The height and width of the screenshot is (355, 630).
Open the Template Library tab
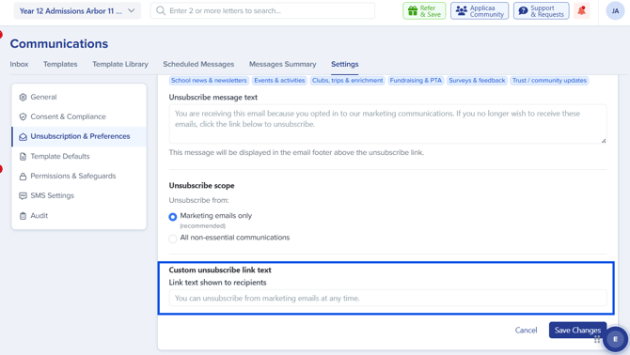(x=120, y=64)
